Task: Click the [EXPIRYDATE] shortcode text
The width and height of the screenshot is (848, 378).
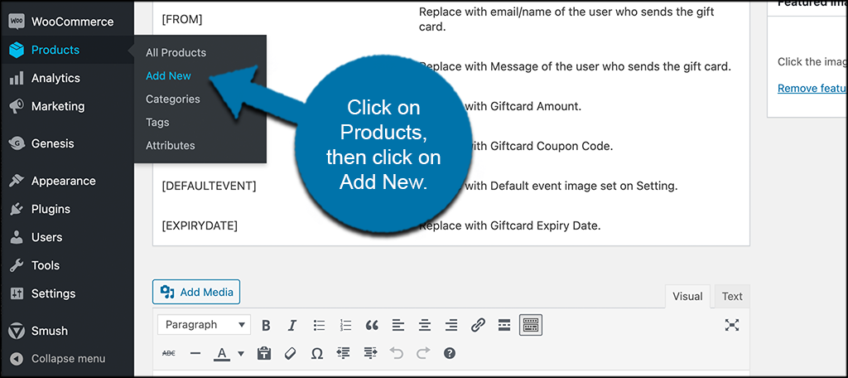Action: (x=200, y=225)
